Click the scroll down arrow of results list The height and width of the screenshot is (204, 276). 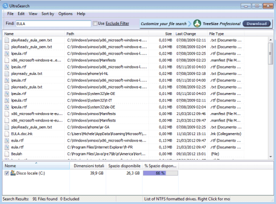(270, 156)
